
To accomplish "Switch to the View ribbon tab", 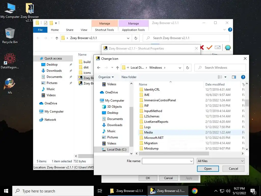I will pos(84,30).
